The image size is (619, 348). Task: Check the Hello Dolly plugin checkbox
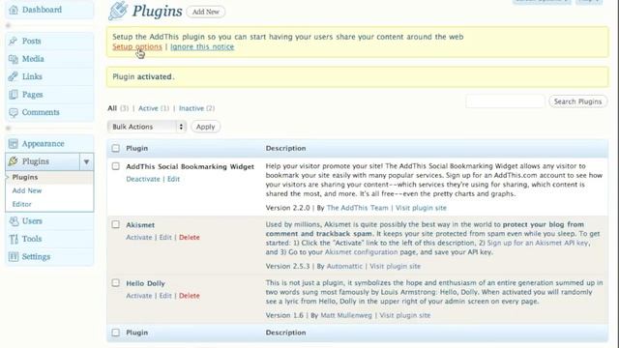coord(116,283)
